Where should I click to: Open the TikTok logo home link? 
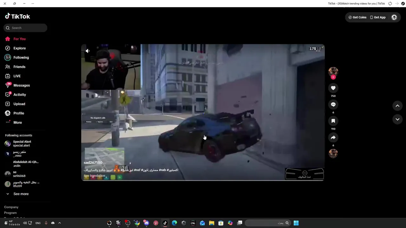coord(17,16)
